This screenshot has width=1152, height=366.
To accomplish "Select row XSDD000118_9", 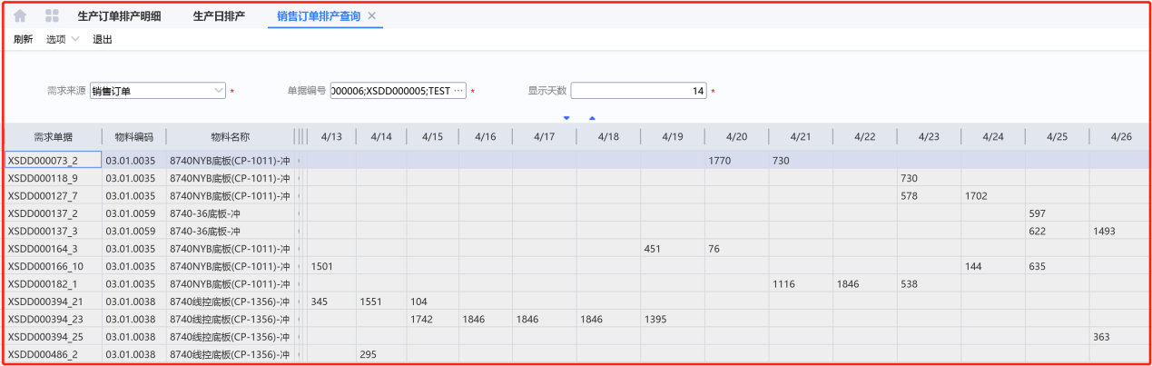I will (x=577, y=178).
